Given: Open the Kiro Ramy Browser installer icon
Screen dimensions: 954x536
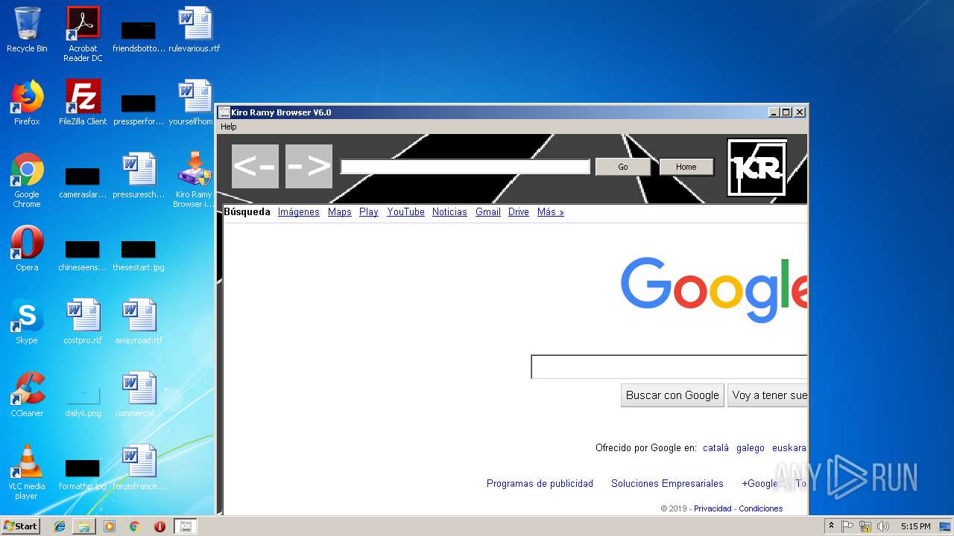Looking at the screenshot, I should tap(195, 180).
